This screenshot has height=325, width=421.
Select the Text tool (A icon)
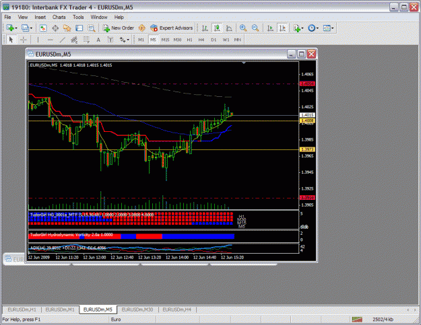pyautogui.click(x=98, y=40)
